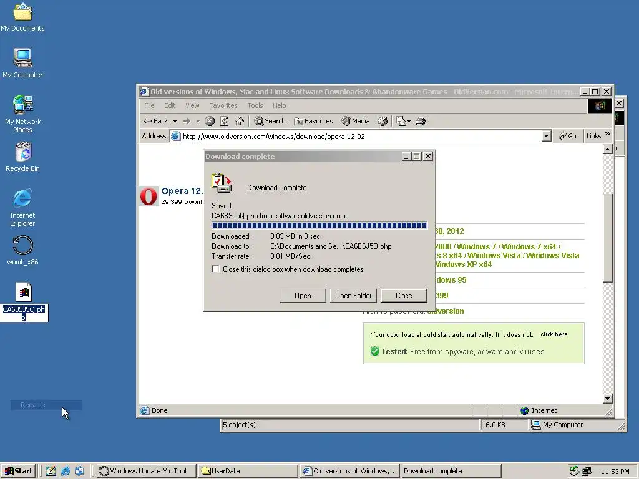Click the network tray icon in system tray
Image resolution: width=639 pixels, height=479 pixels.
coord(575,471)
